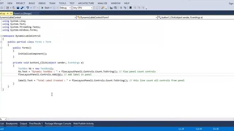
Task: Open the Undo history dropdown arrow
Action: click(x=31, y=8)
